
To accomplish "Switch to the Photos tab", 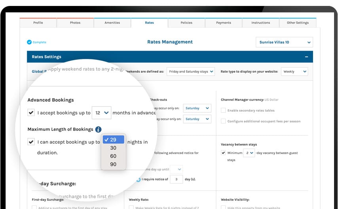I will coord(75,23).
